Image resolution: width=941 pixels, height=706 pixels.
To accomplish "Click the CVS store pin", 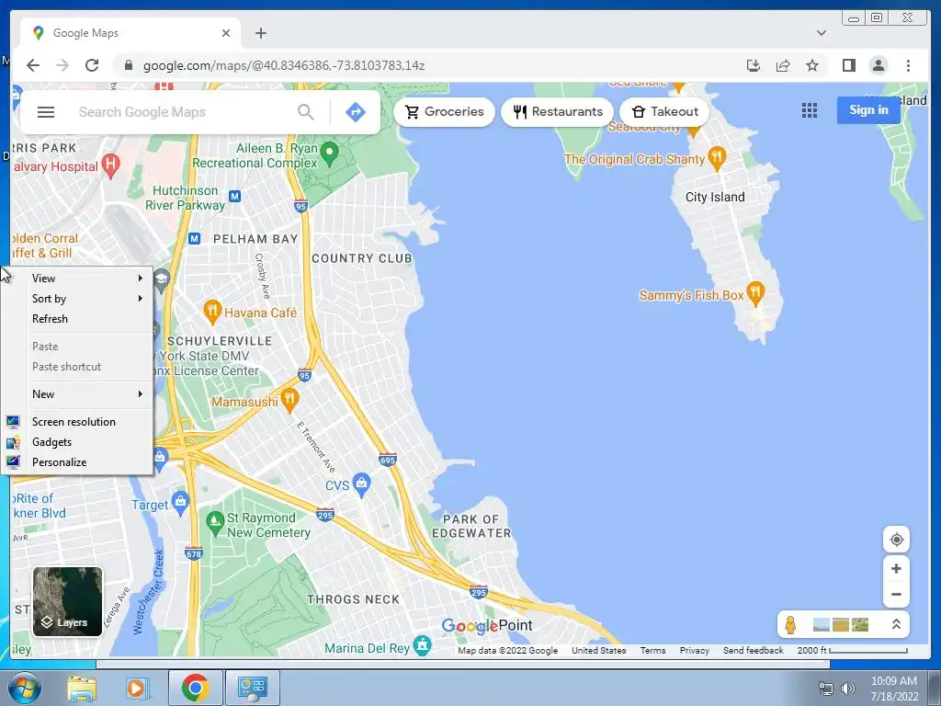I will [x=361, y=484].
